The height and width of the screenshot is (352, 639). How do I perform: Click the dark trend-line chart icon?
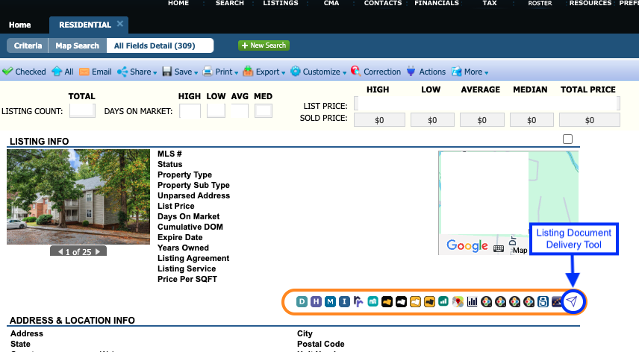coord(557,301)
